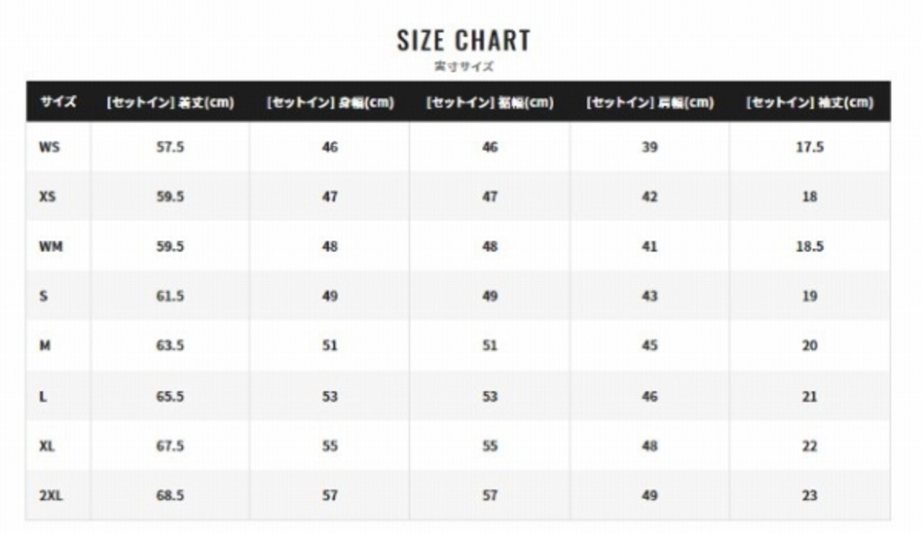Click the WM size row label
Viewport: 922px width, 534px height.
[51, 246]
